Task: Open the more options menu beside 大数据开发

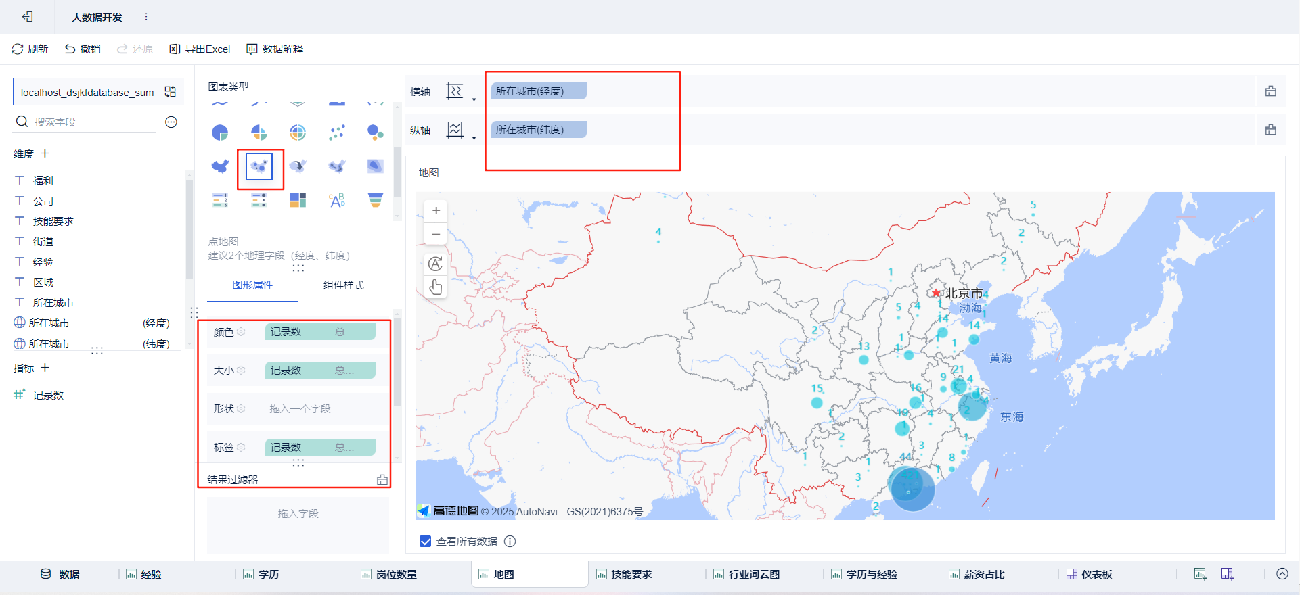Action: point(146,17)
